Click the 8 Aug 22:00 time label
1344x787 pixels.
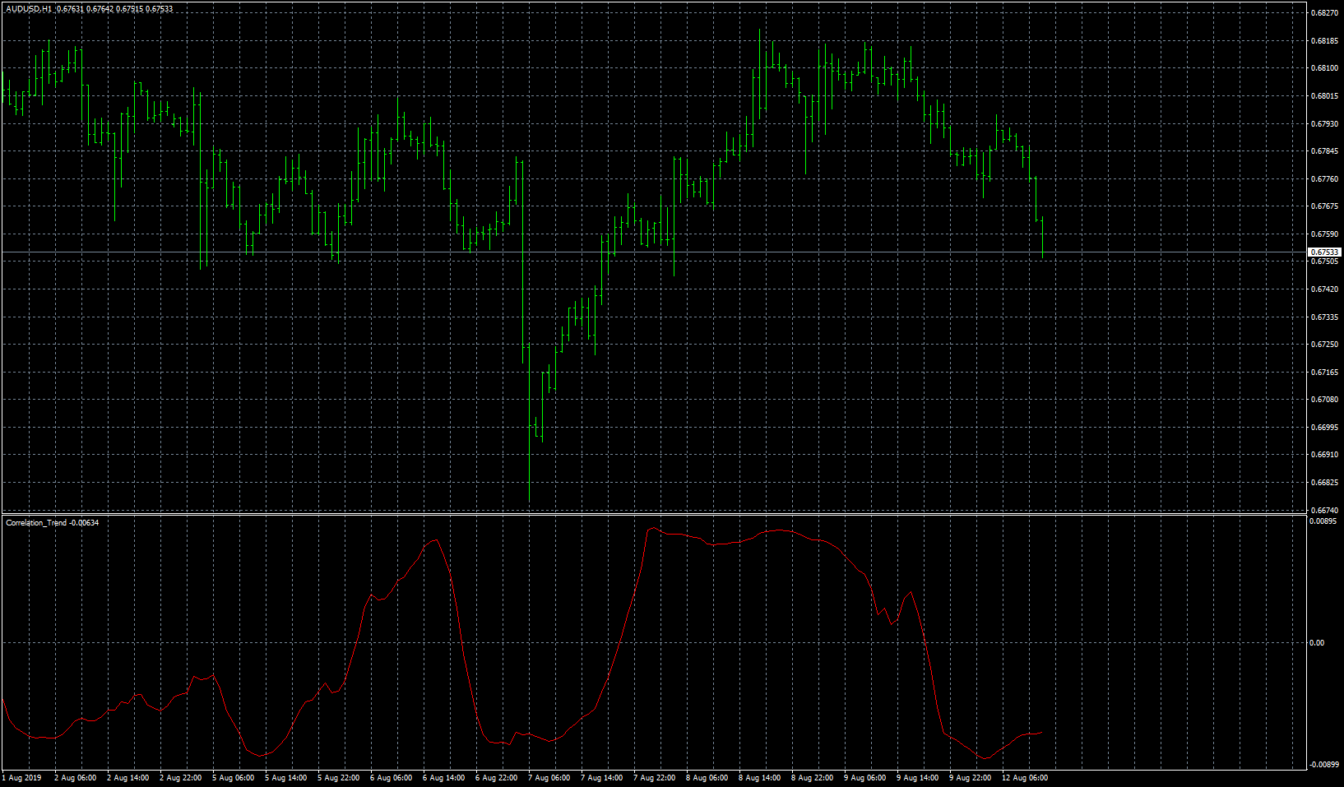click(x=813, y=778)
